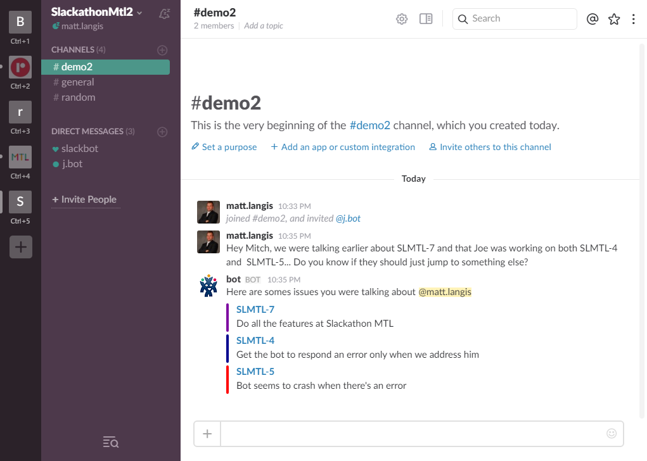Add another workspace with plus button
This screenshot has width=647, height=461.
tap(20, 247)
